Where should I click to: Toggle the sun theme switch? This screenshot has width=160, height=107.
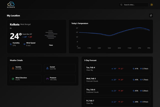point(151,5)
